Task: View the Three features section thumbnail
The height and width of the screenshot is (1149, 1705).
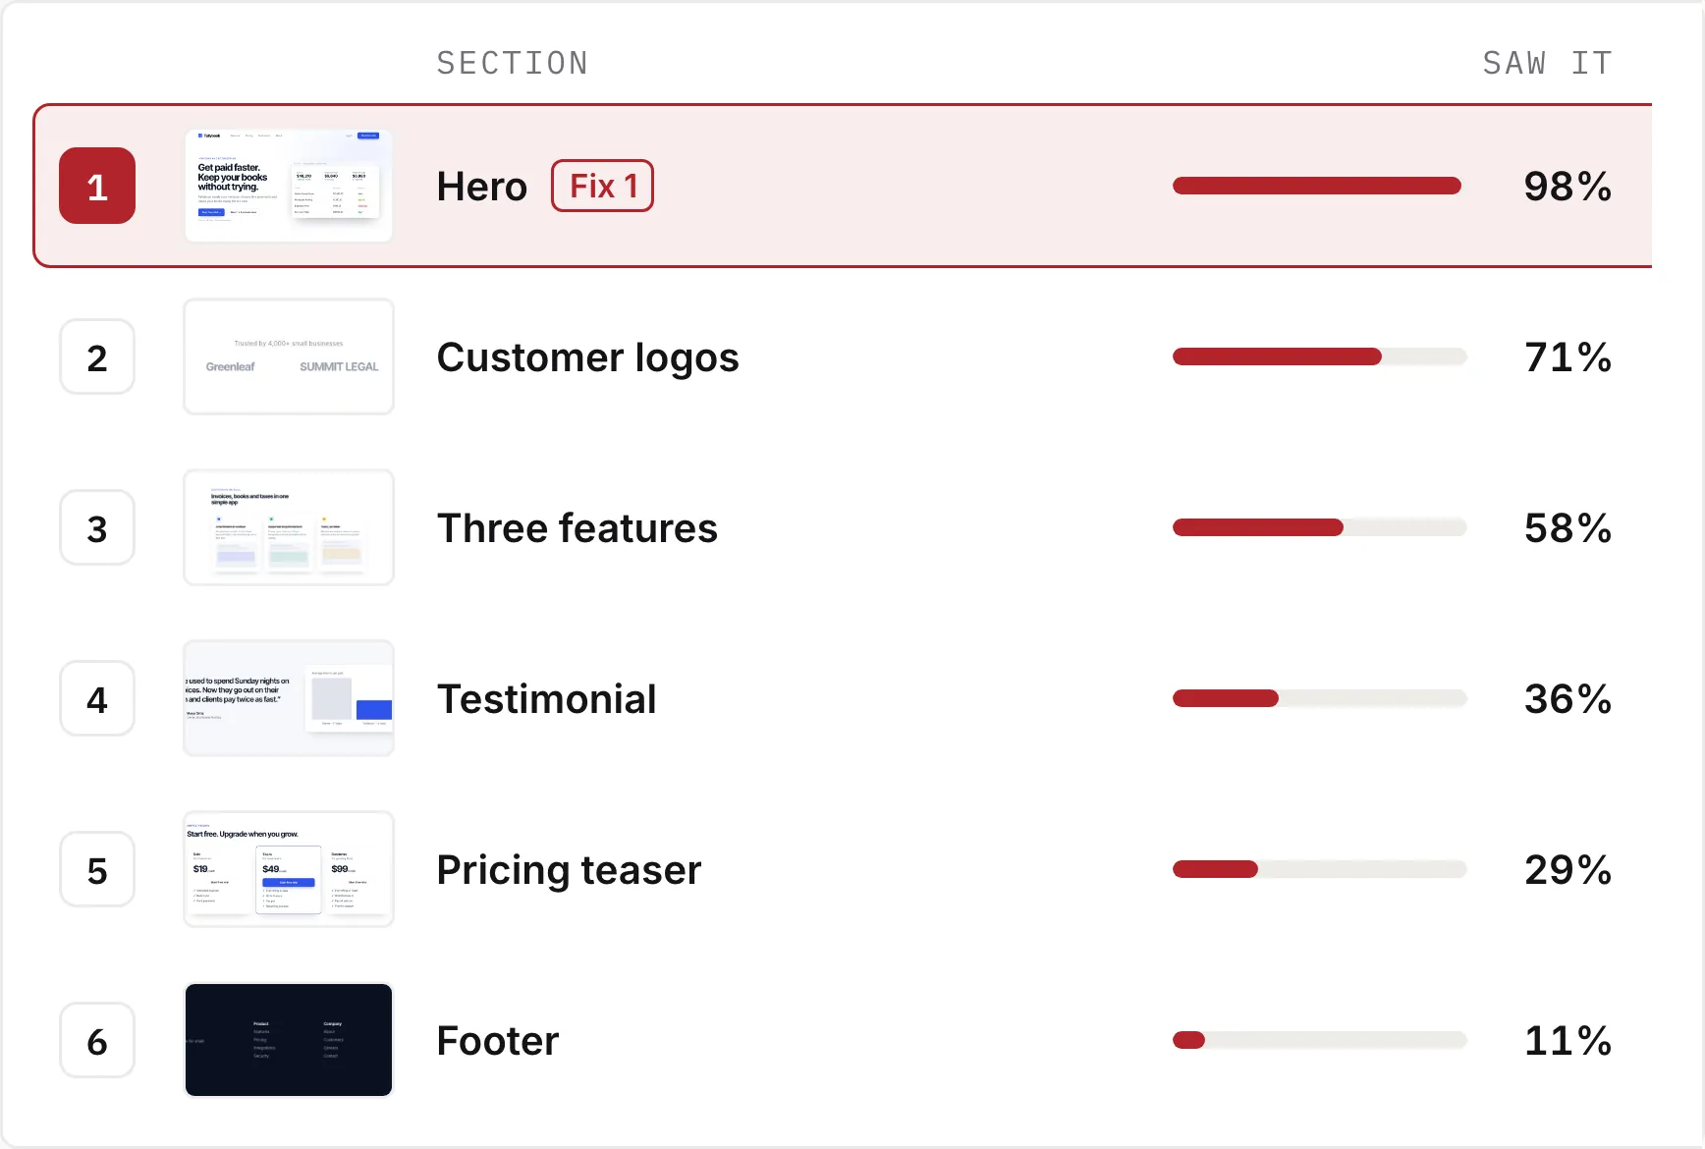Action: (x=289, y=527)
